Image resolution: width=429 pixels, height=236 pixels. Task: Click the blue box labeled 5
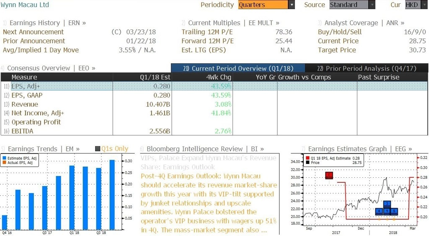click(x=394, y=211)
